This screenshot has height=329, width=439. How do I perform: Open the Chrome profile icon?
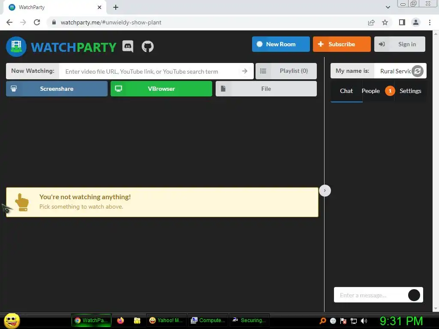416,22
